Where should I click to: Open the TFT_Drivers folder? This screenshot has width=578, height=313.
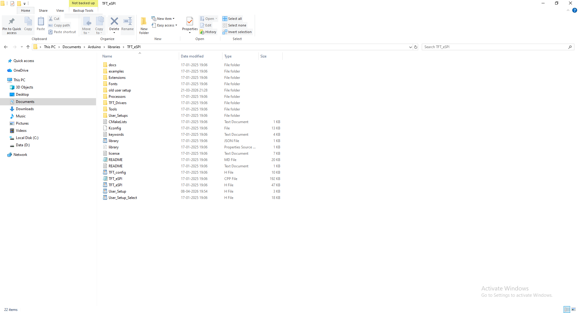(x=117, y=103)
